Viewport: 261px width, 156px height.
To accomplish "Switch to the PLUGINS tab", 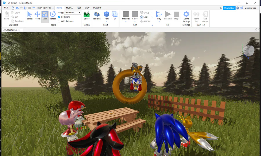I will point(97,8).
